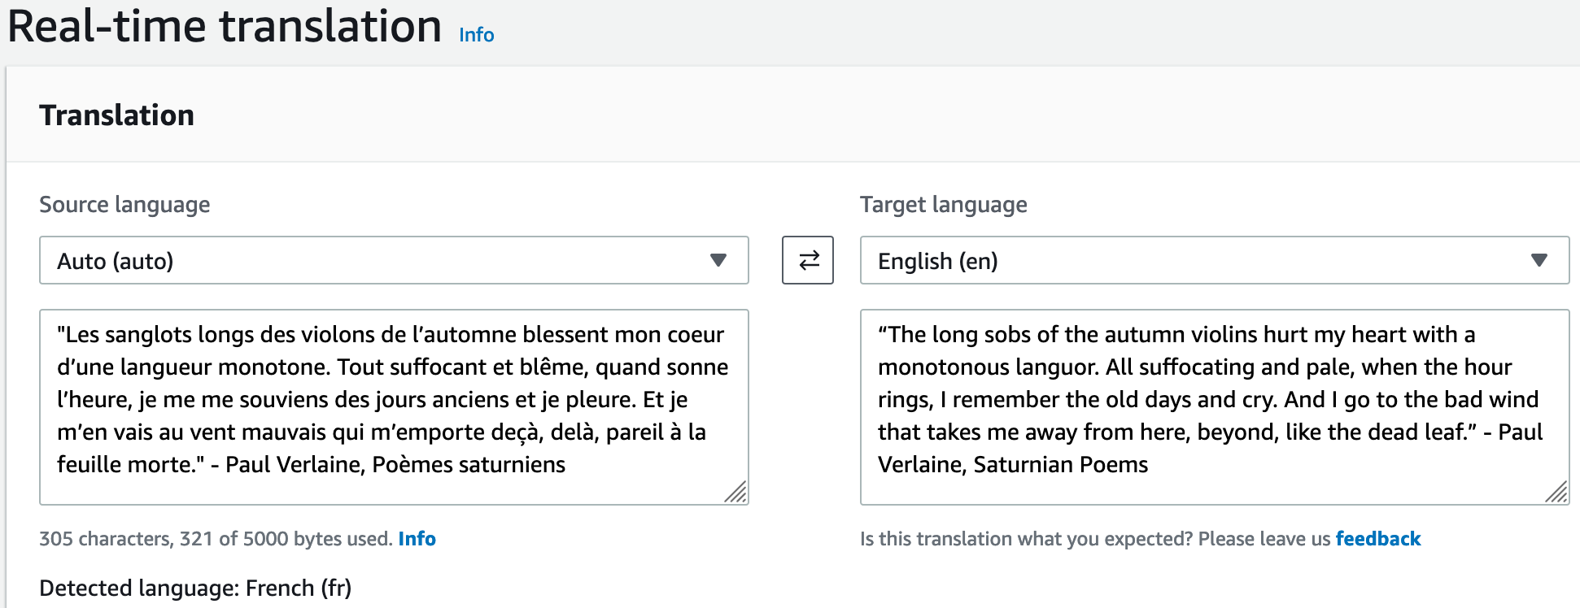Click the Source language label
The image size is (1580, 608).
[x=124, y=205]
